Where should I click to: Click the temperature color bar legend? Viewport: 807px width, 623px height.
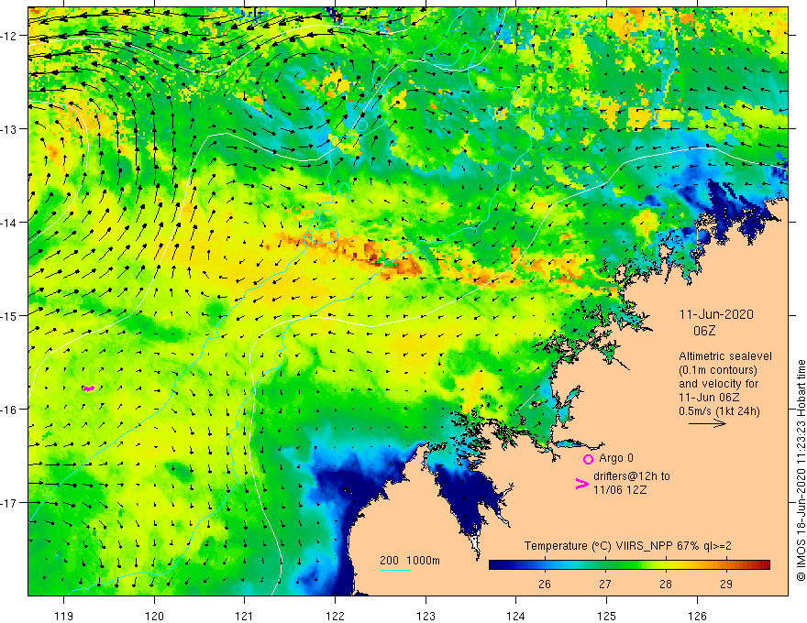click(x=629, y=565)
